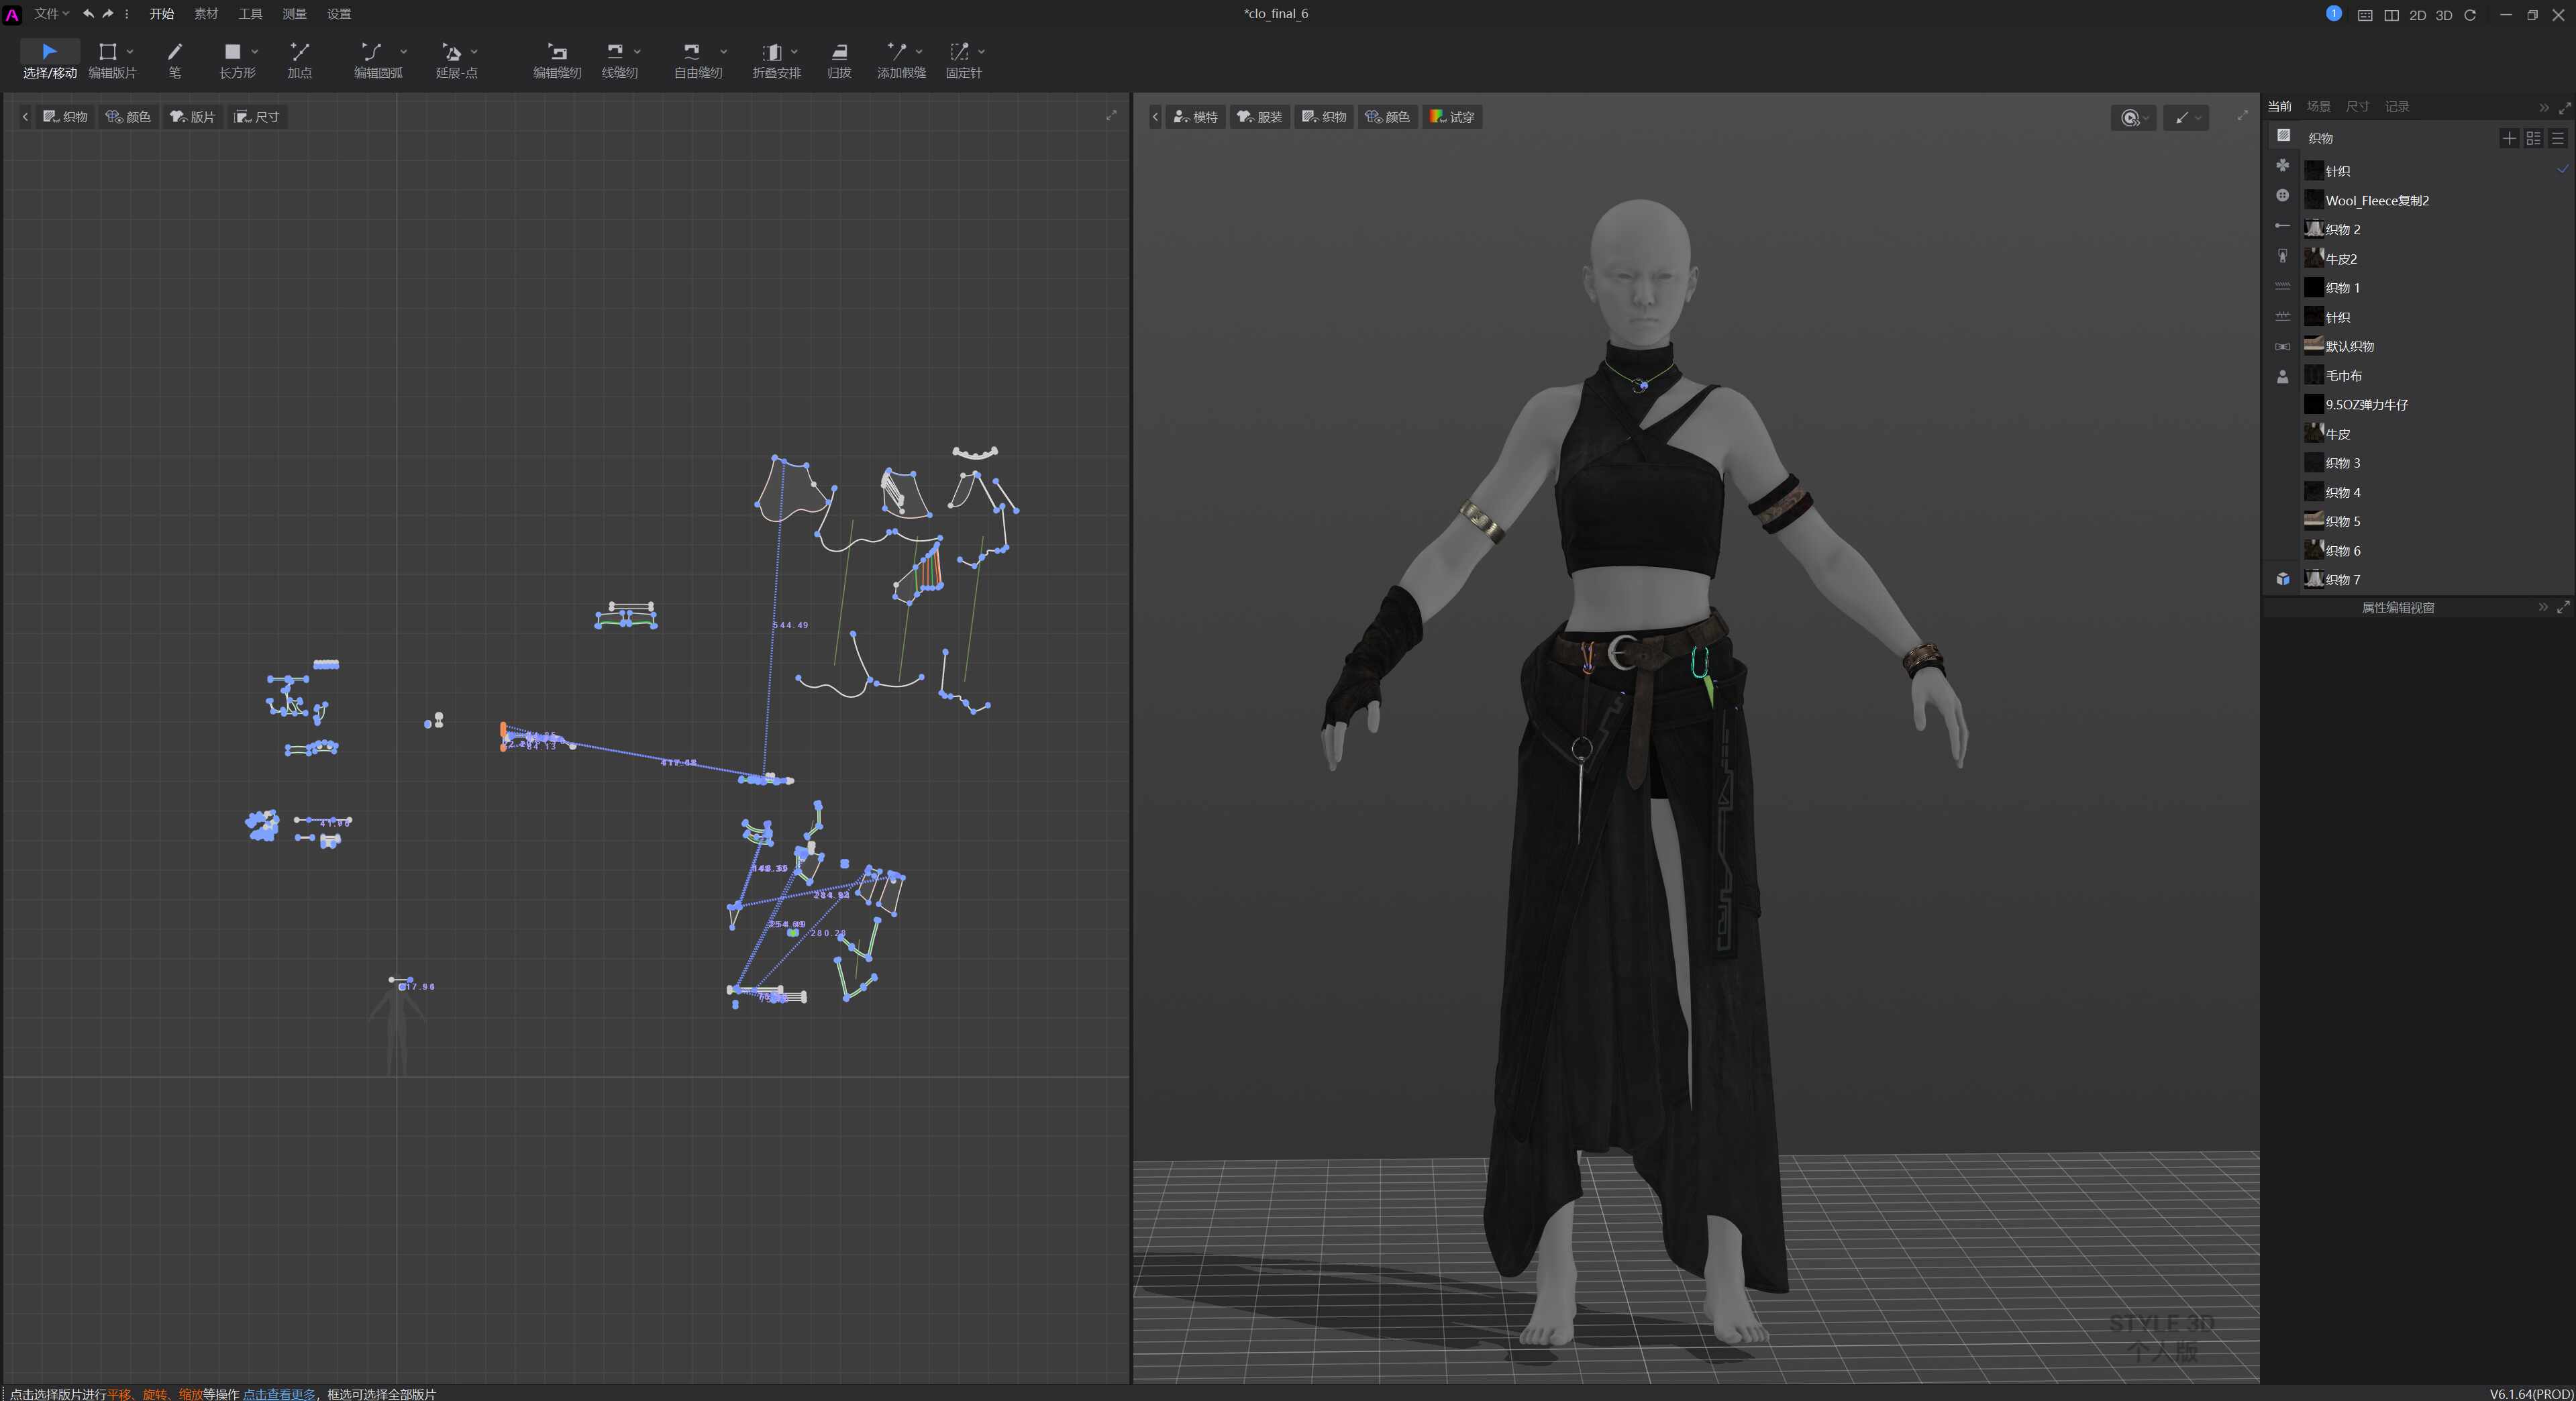Open the 素材 ribbon tab

(206, 14)
